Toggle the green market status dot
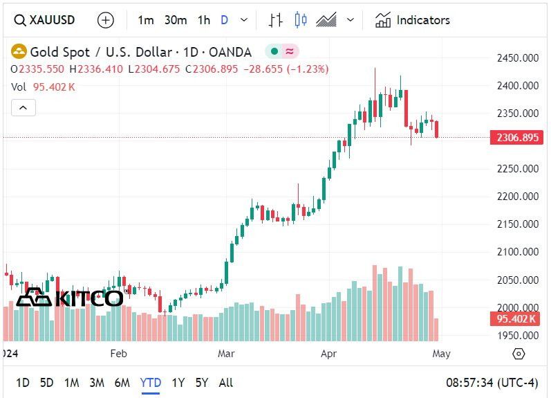 pos(274,52)
